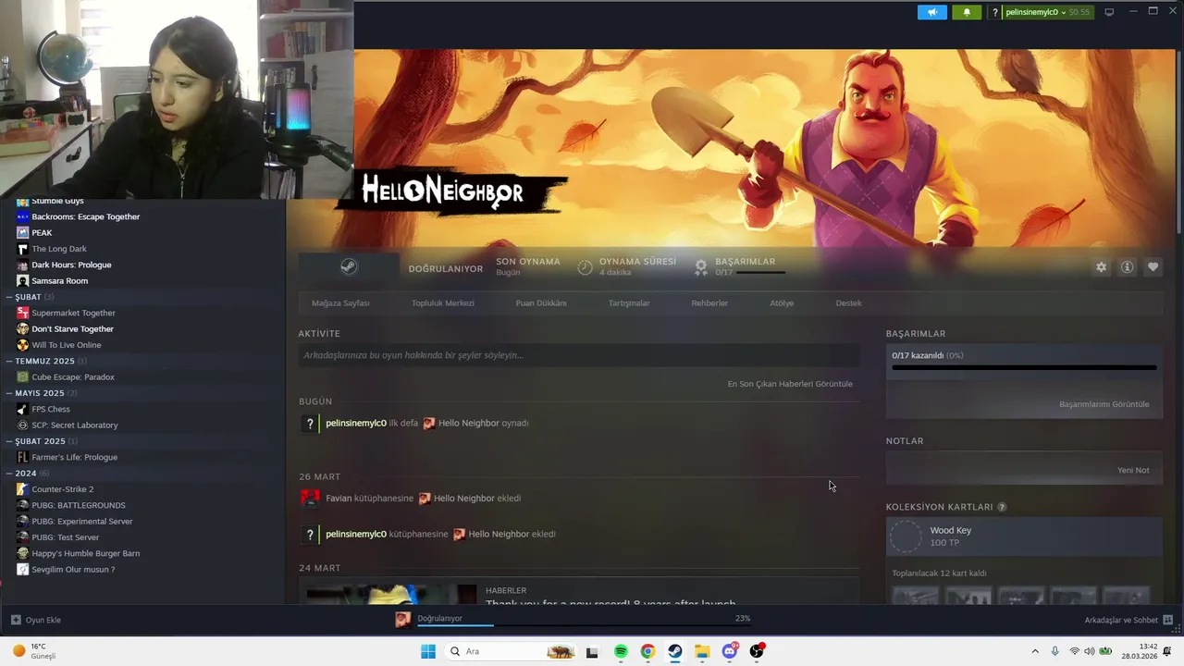Click the Favian avatar in activity feed
Image resolution: width=1184 pixels, height=666 pixels.
(310, 499)
